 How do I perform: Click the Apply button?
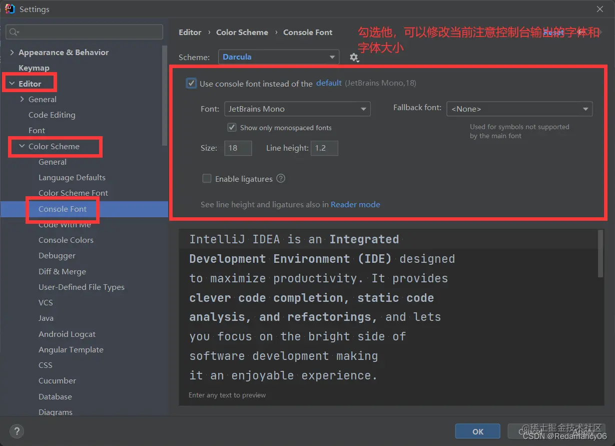(x=582, y=431)
